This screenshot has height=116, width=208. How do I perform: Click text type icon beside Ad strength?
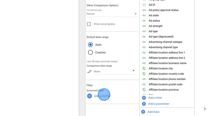[144, 26]
